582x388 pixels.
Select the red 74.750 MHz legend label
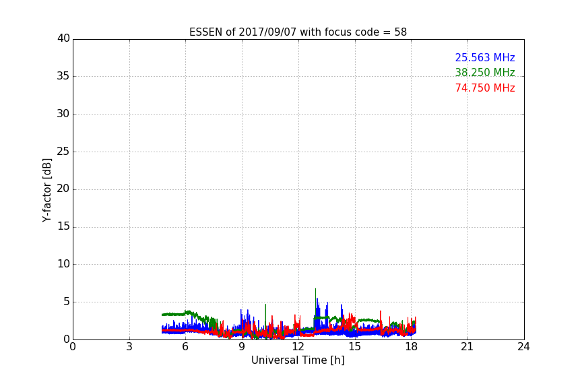(x=485, y=88)
